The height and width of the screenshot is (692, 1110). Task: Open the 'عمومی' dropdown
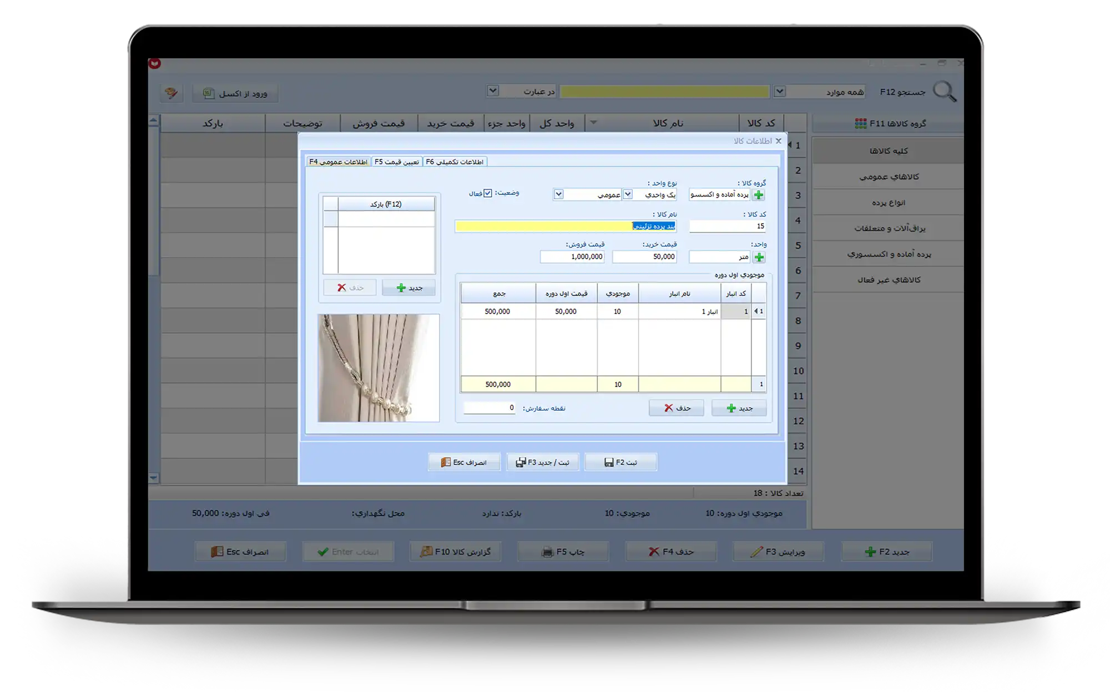point(558,194)
